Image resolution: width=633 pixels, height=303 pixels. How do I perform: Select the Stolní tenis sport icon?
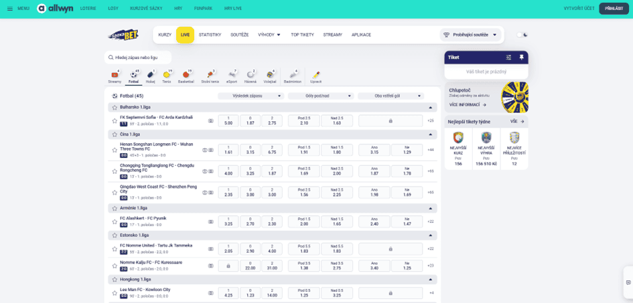(x=210, y=76)
